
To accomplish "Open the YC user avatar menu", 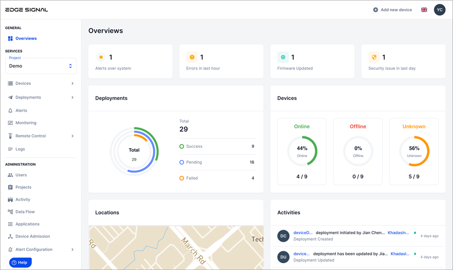I will pyautogui.click(x=439, y=10).
